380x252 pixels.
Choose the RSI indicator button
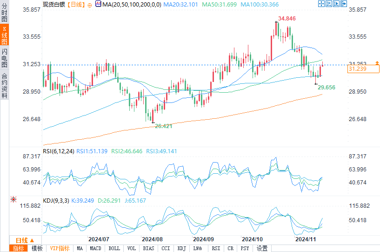pyautogui.click(x=216, y=248)
